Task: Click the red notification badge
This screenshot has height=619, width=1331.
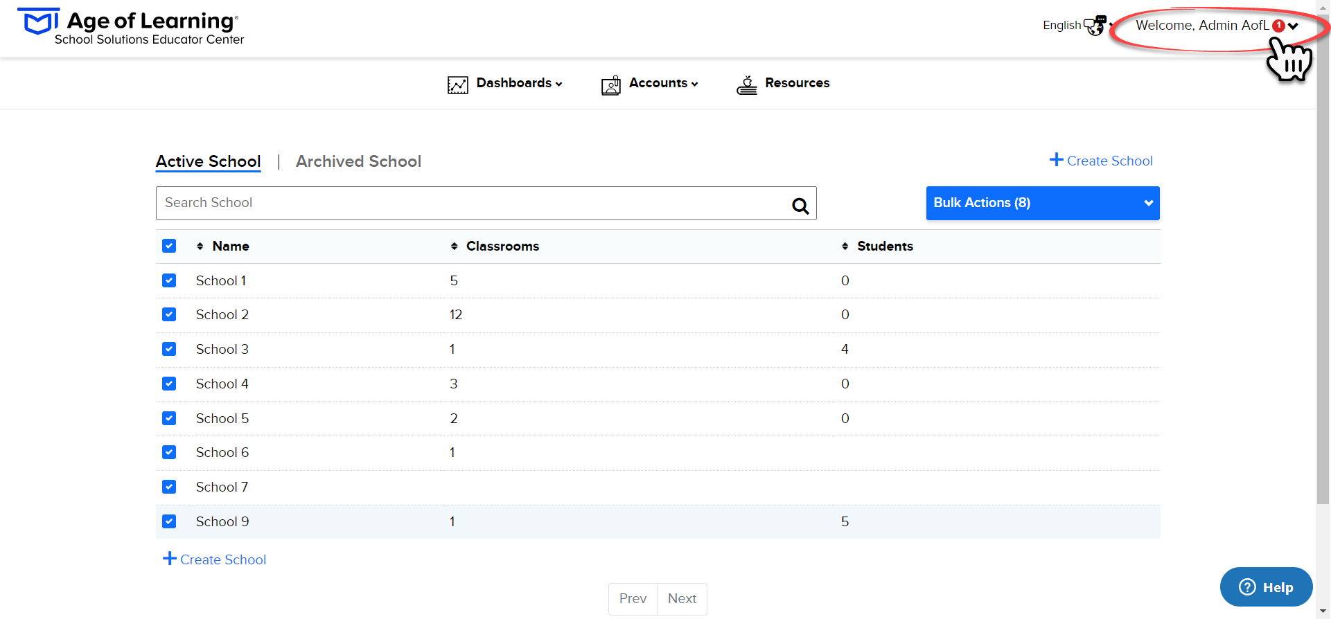Action: pyautogui.click(x=1279, y=26)
